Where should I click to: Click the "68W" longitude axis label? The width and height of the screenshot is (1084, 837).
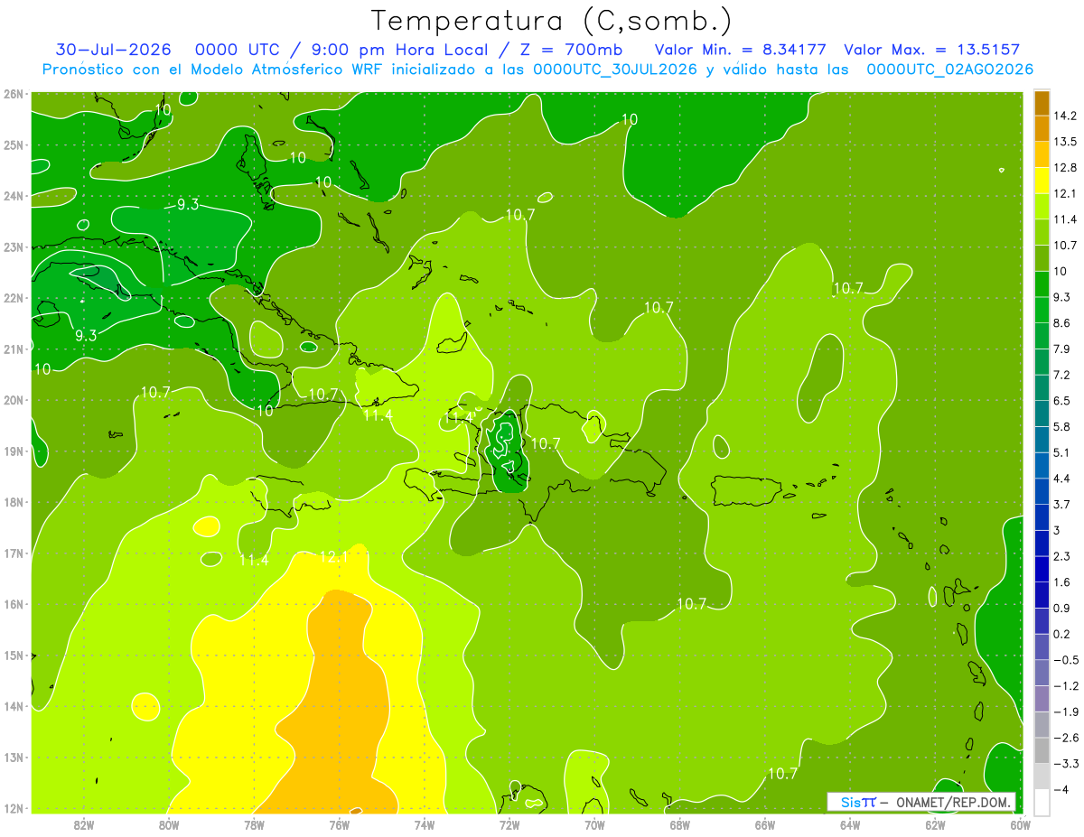point(679,823)
